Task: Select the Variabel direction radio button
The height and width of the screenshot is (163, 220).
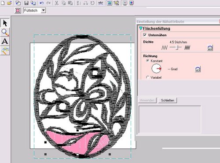Action: [148, 77]
